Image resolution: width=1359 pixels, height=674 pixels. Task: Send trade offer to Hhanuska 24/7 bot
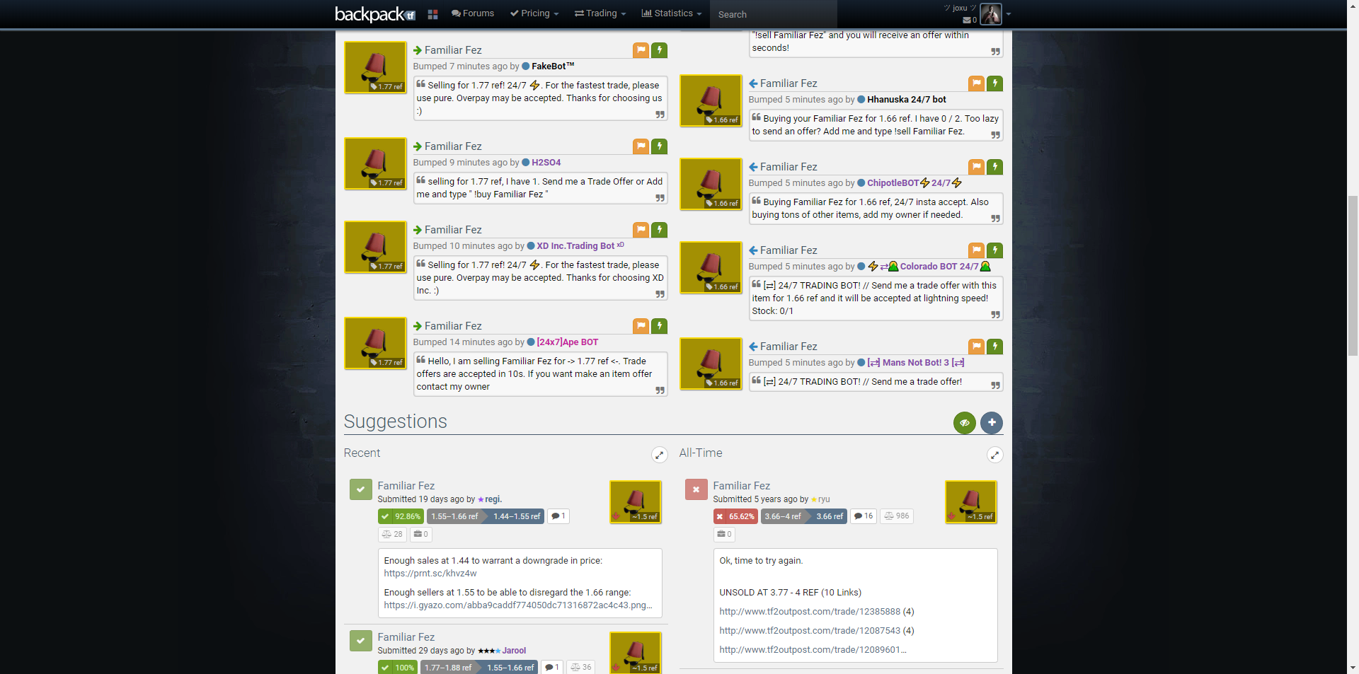pyautogui.click(x=994, y=83)
